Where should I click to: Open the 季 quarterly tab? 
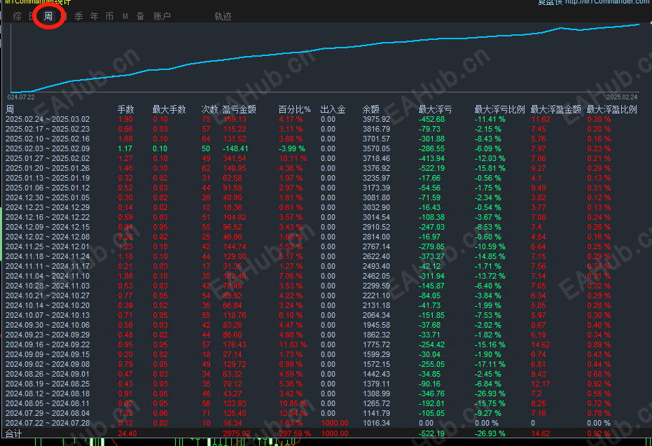(x=78, y=16)
